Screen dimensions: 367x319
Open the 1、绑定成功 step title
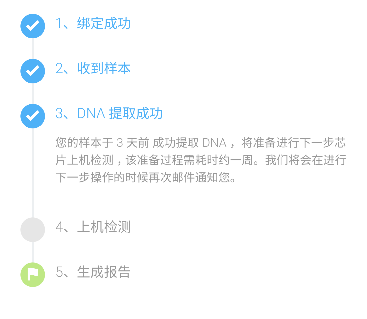(93, 23)
